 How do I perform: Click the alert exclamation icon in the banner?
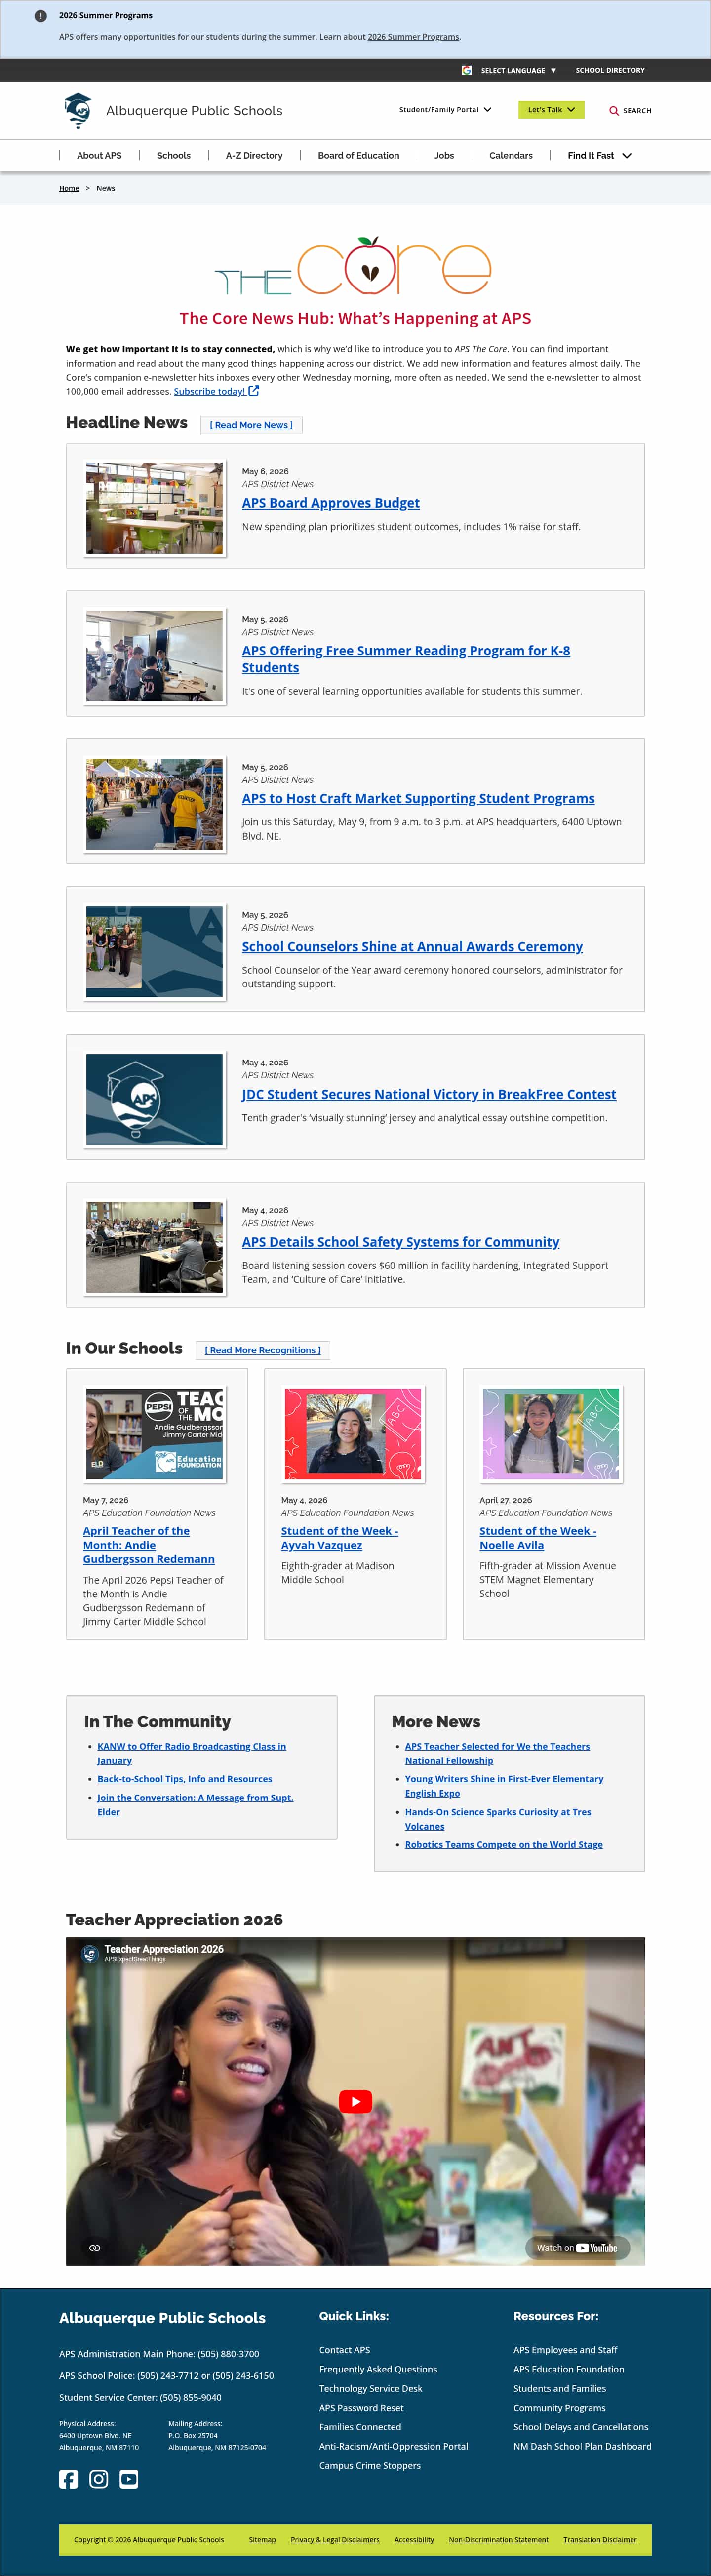(x=40, y=16)
